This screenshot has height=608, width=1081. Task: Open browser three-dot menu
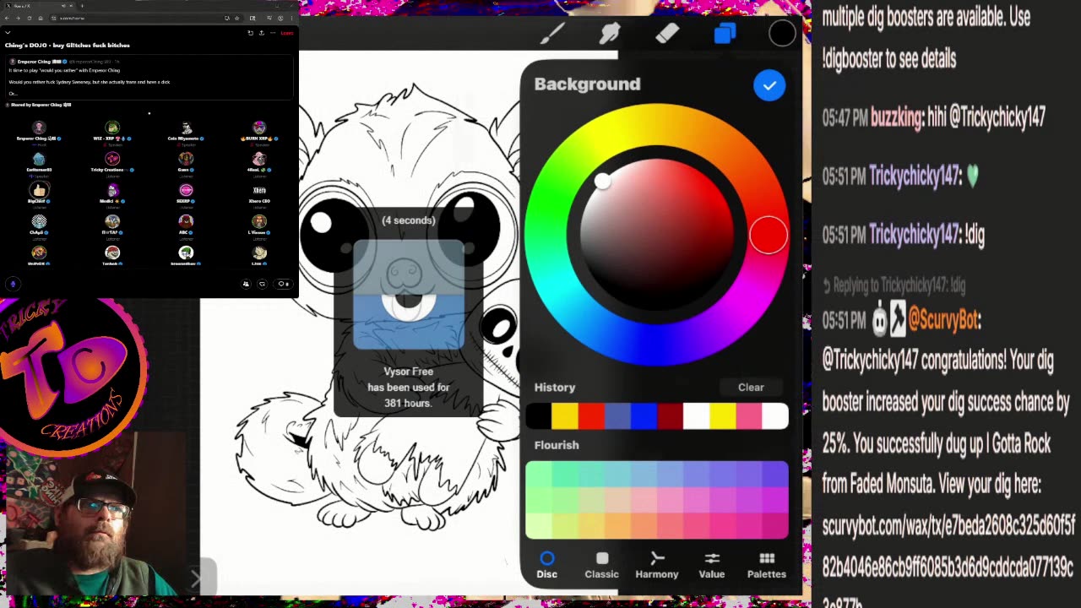[291, 18]
